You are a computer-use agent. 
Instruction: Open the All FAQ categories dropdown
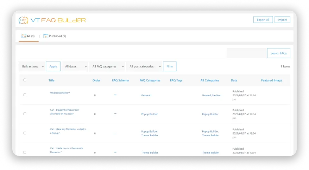point(107,66)
